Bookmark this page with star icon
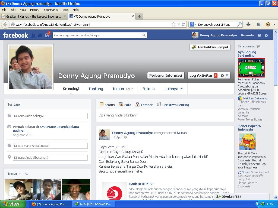The width and height of the screenshot is (278, 208). 173,24
